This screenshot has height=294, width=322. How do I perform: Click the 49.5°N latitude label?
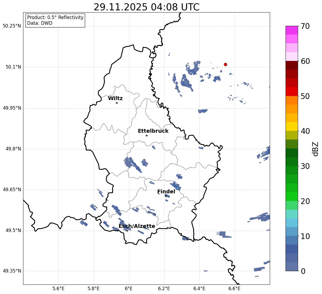tap(13, 230)
